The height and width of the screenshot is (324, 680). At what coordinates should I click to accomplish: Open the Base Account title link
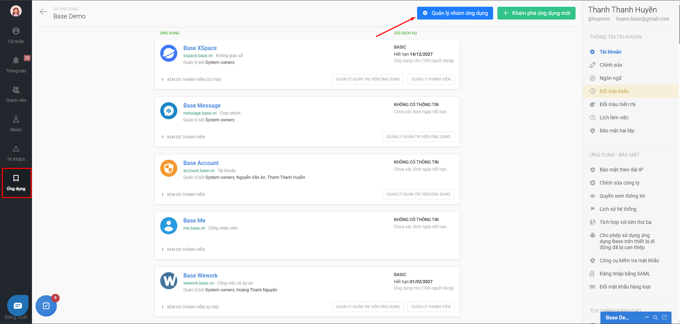coord(201,163)
